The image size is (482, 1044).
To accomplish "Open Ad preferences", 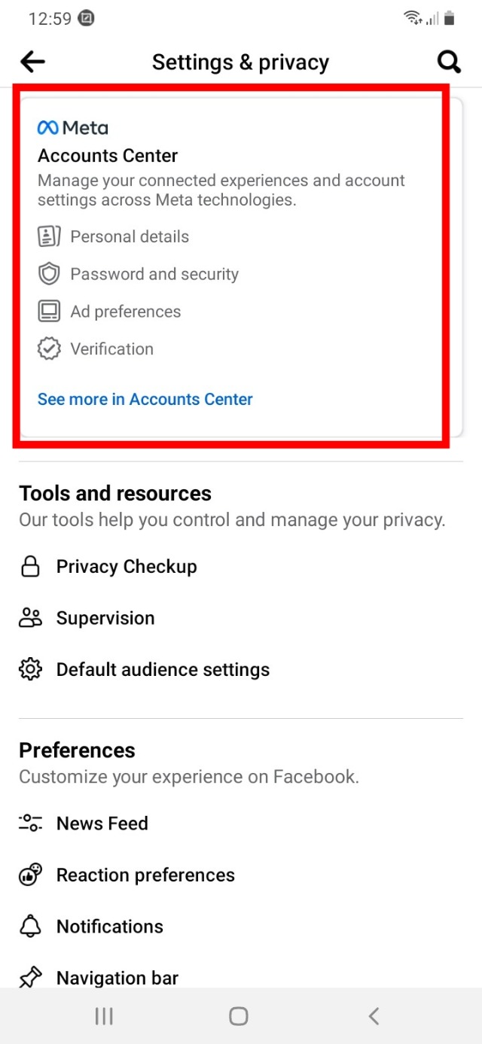I will [126, 312].
